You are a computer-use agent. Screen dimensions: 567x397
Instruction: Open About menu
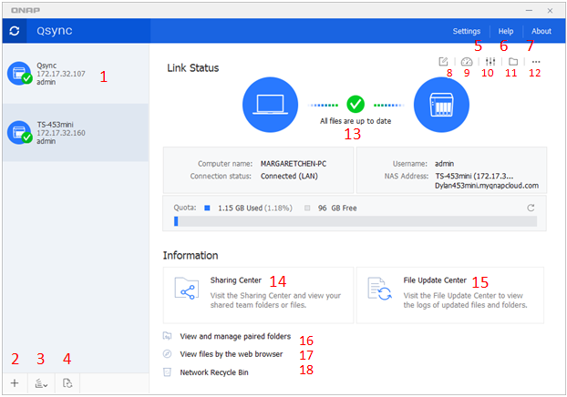541,31
